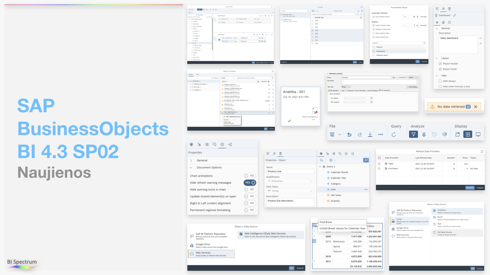Click the comments icon in the Properties panel
Image resolution: width=490 pixels, height=275 pixels.
pyautogui.click(x=214, y=144)
